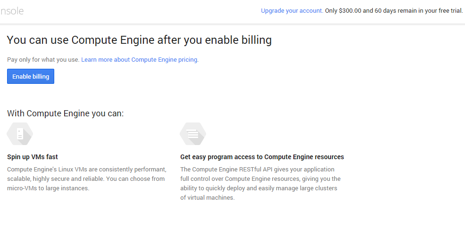This screenshot has height=227, width=465.
Task: Click the server VM hexagon icon
Action: (20, 134)
